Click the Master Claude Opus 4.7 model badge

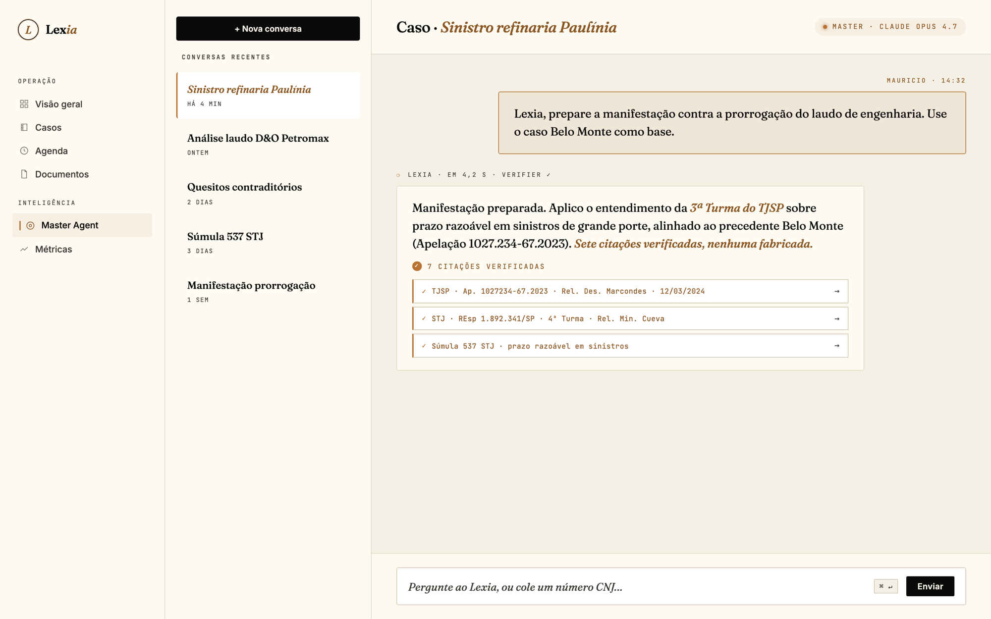890,27
